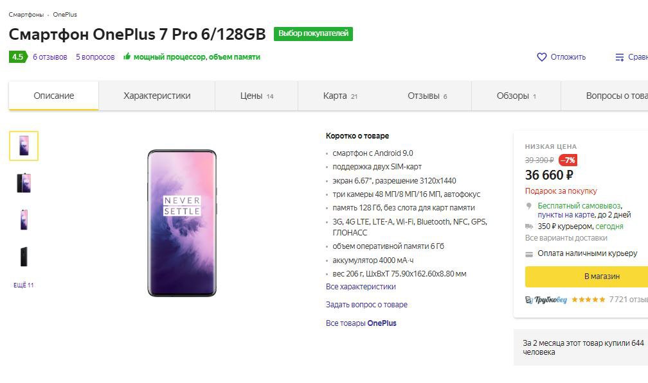Click the heart icon to save item
Image resolution: width=648 pixels, height=383 pixels.
[x=541, y=57]
